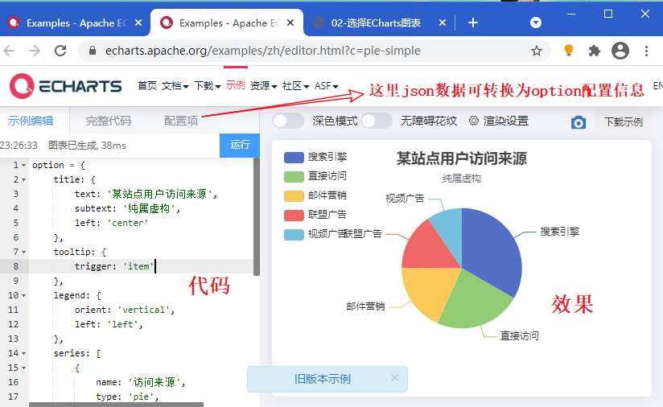Click code line orient: 'vertical'
Screen dimensions: 663x407
point(124,310)
